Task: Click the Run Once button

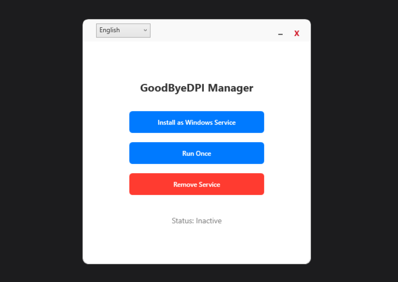Action: pyautogui.click(x=196, y=153)
